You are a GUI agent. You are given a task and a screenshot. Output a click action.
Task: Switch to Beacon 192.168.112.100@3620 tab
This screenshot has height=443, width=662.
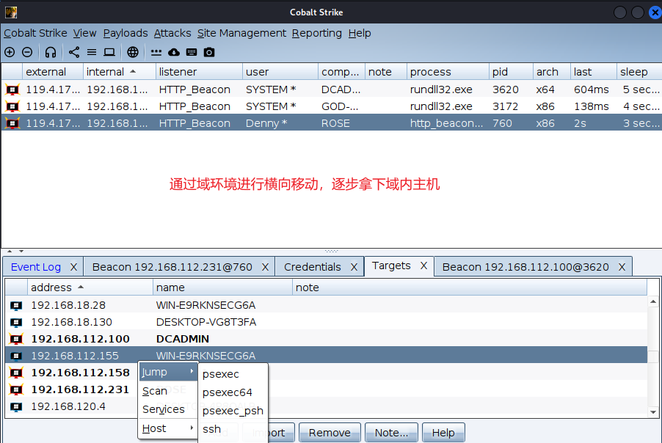tap(525, 267)
